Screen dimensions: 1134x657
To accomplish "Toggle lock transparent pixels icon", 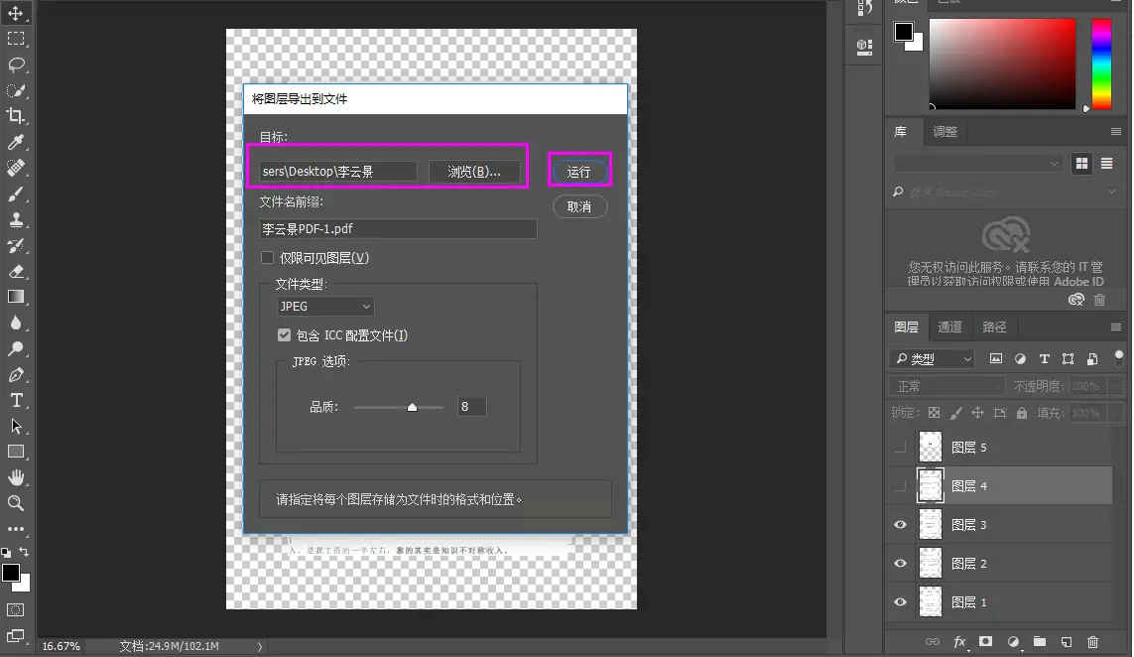I will coord(934,413).
